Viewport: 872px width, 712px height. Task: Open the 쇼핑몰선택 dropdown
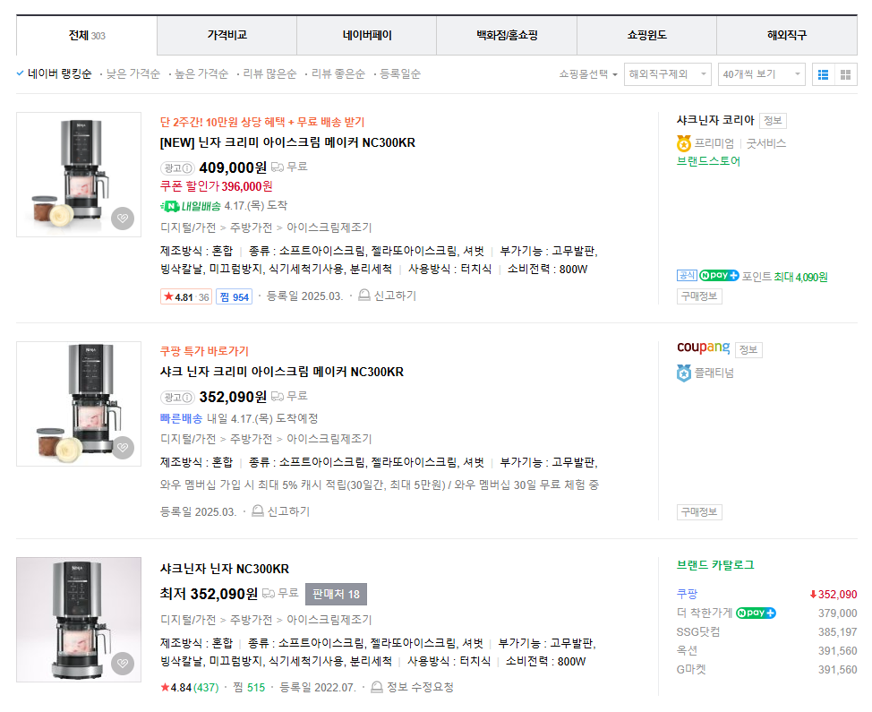[x=588, y=74]
